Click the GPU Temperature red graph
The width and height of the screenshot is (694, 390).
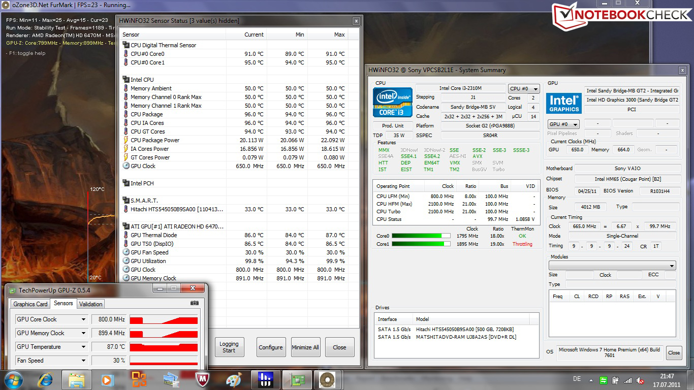pyautogui.click(x=164, y=347)
